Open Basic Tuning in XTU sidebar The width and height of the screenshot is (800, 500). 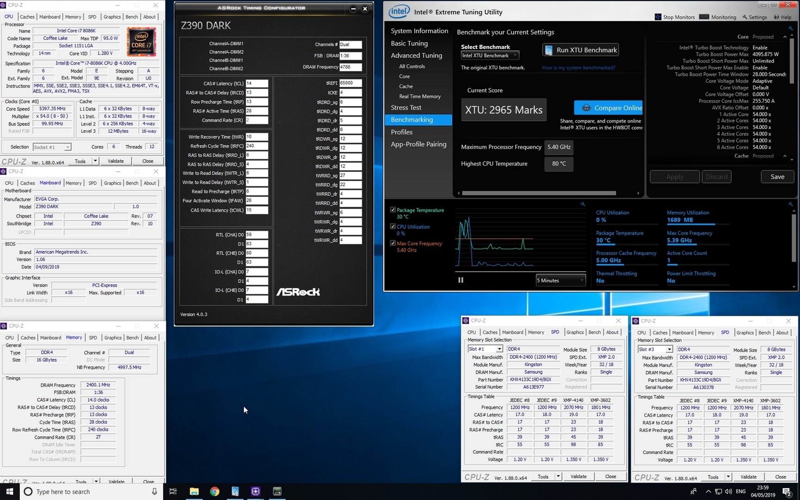[409, 44]
